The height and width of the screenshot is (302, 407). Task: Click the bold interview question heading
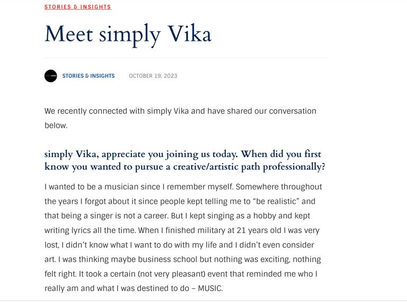[x=184, y=160]
